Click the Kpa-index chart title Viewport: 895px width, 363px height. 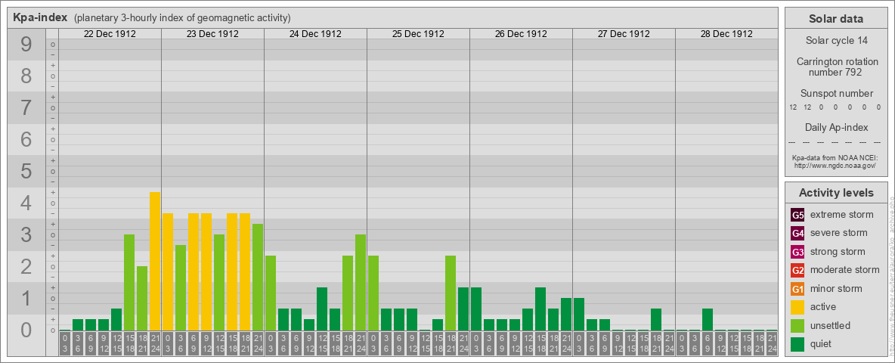pos(41,17)
